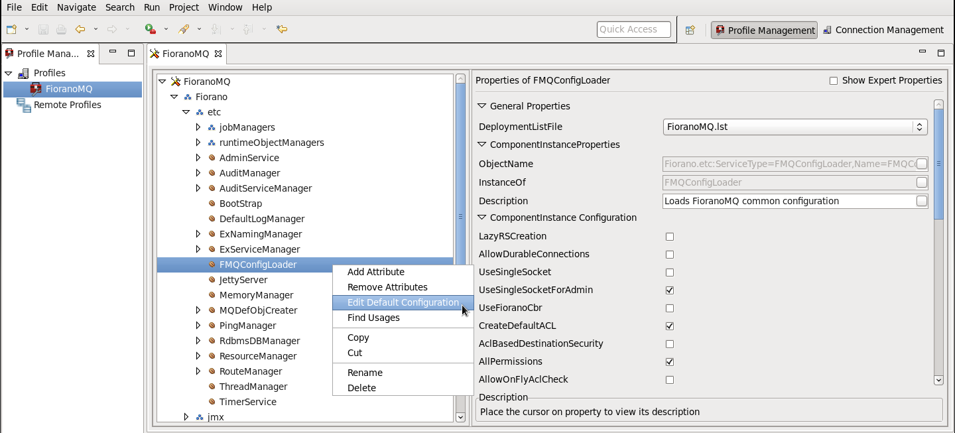The image size is (955, 433).
Task: Open the Navigate menu
Action: pos(76,7)
